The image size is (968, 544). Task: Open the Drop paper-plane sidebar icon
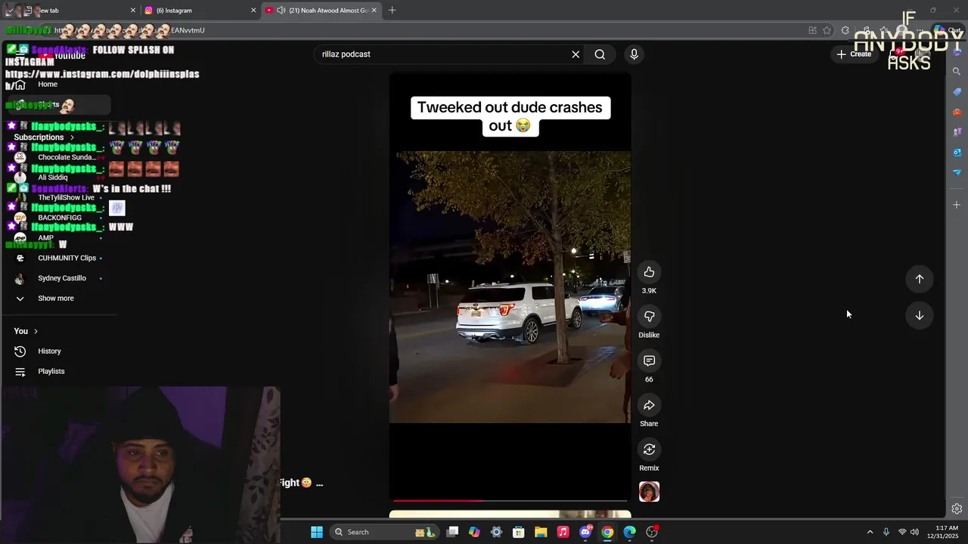pos(957,172)
